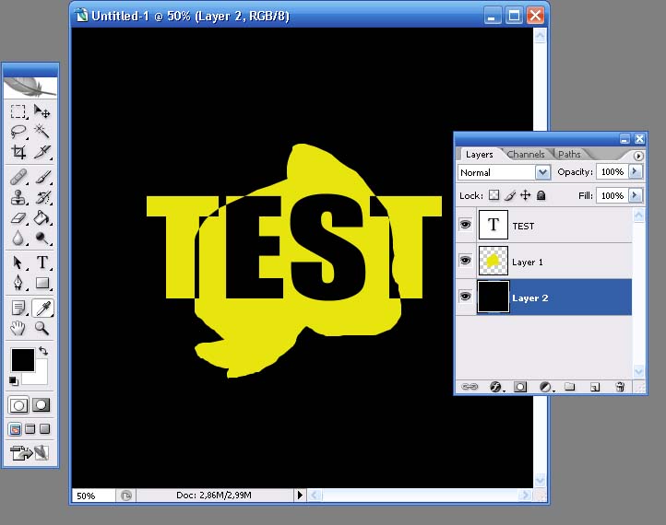
Task: Open the foreground color picker
Action: [x=23, y=360]
